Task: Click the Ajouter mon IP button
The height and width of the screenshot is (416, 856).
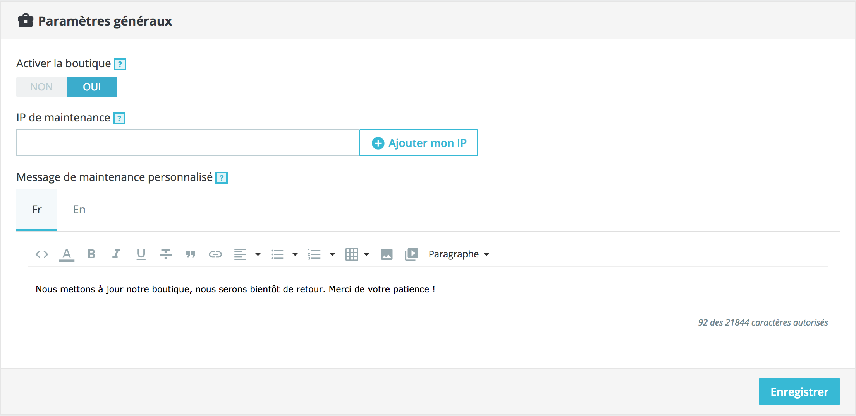Action: point(419,143)
